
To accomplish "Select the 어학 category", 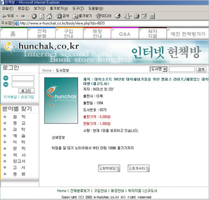I will click(19, 142).
